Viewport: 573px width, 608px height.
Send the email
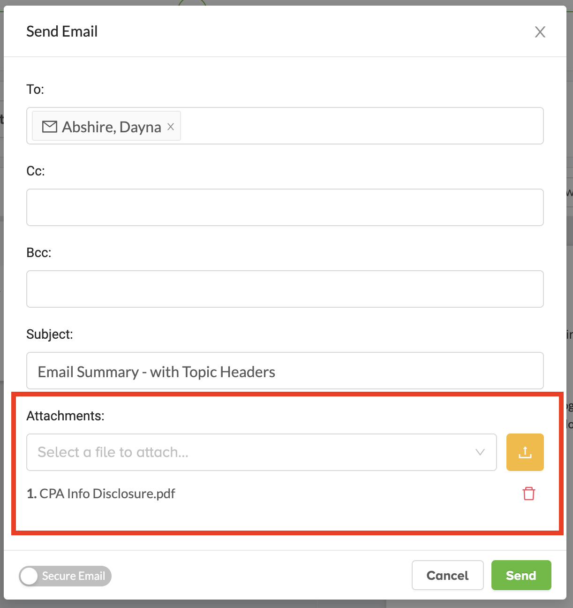pyautogui.click(x=521, y=575)
